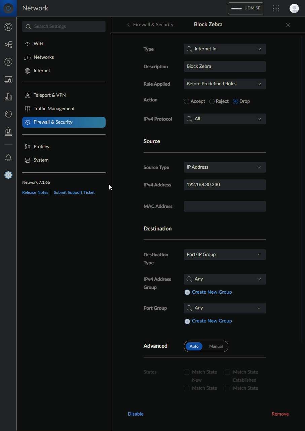Go to Teleport & VPN settings
This screenshot has width=305, height=431.
point(49,95)
